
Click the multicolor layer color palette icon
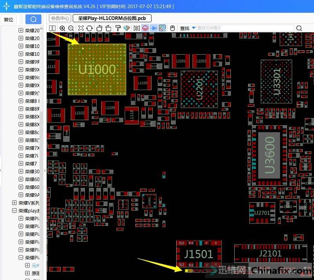click(x=126, y=28)
